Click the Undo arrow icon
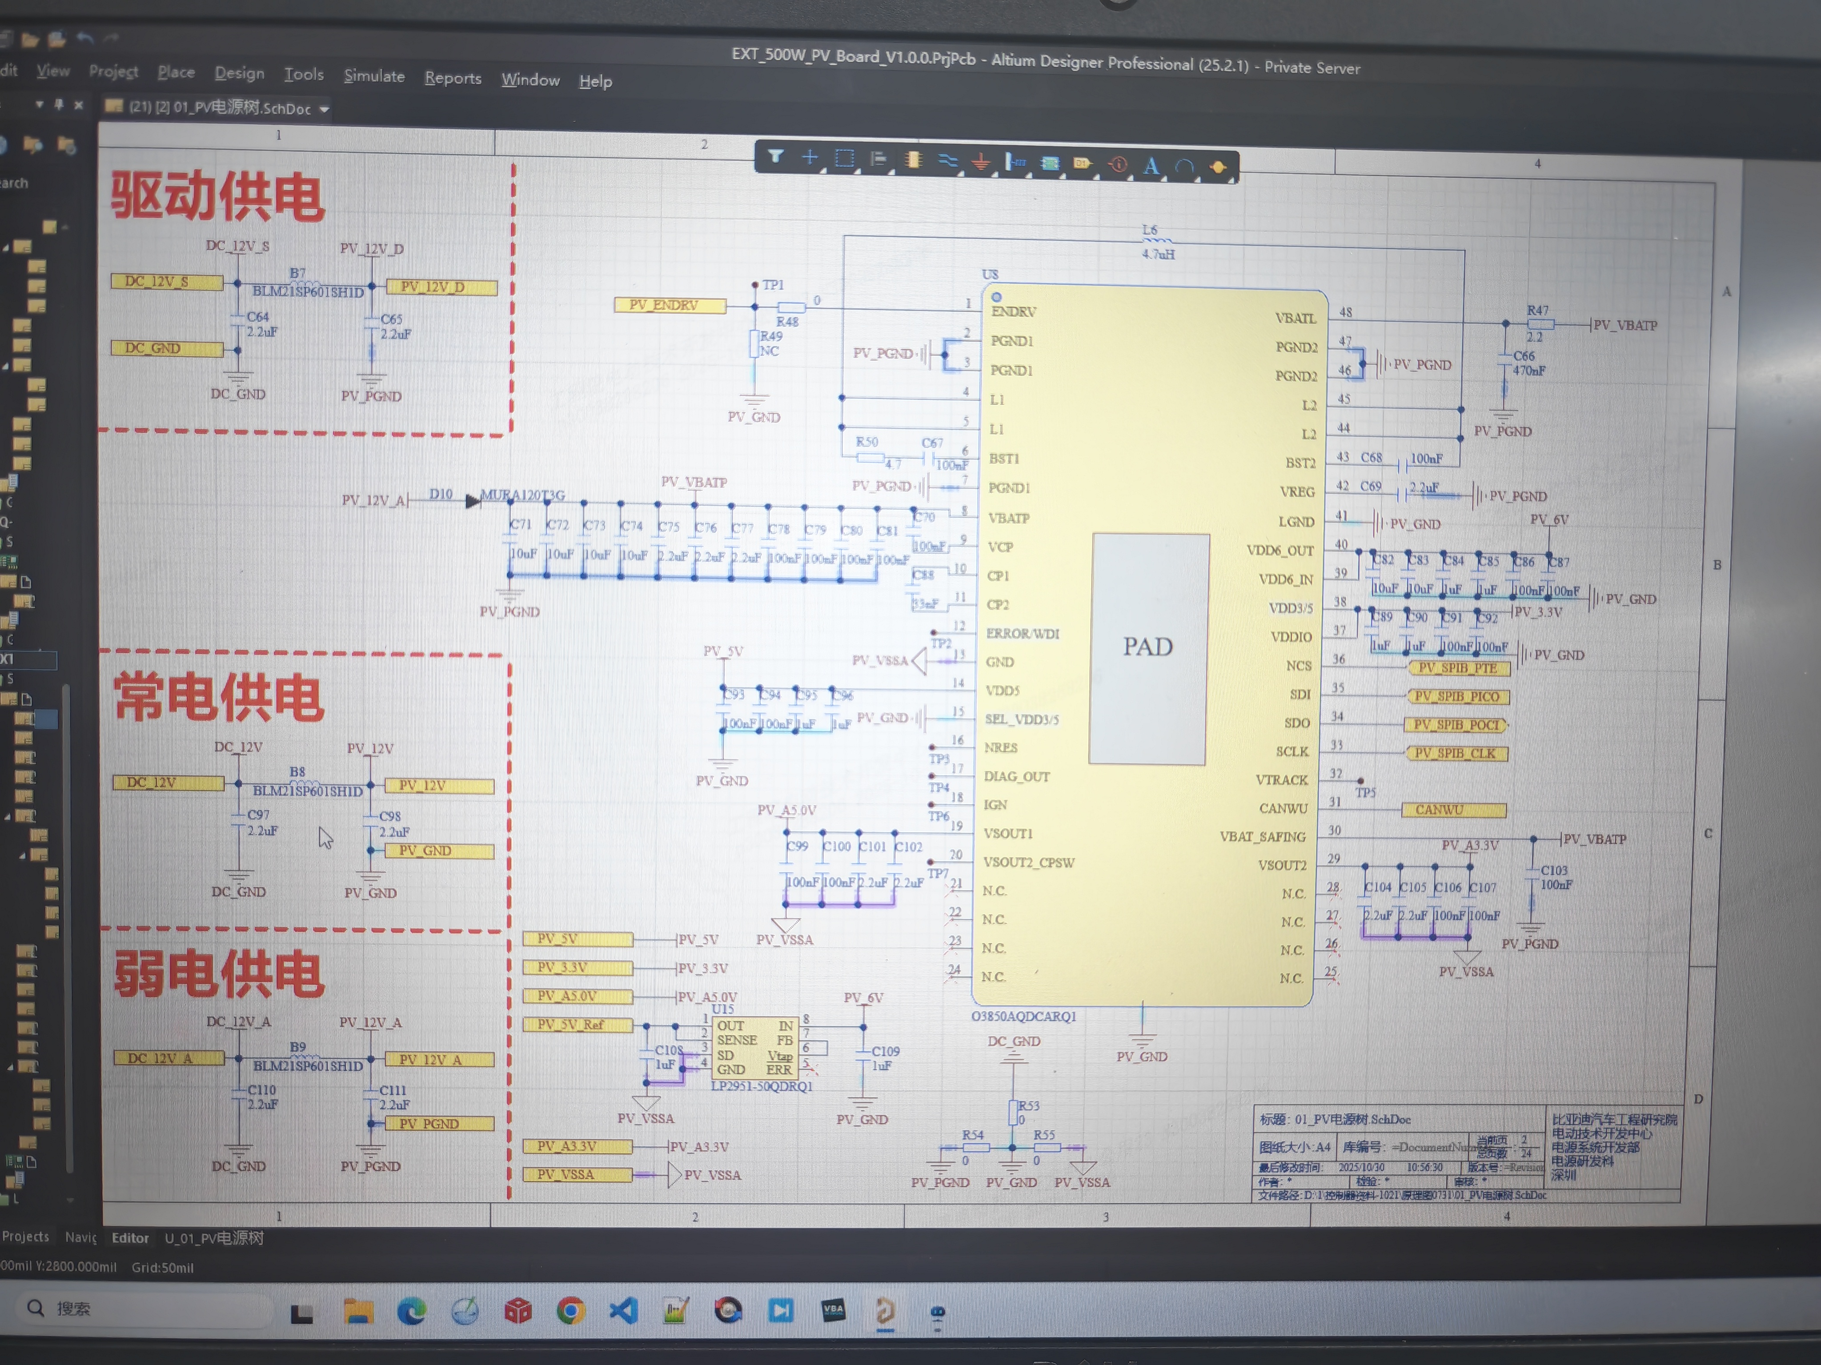This screenshot has width=1821, height=1365. point(85,38)
